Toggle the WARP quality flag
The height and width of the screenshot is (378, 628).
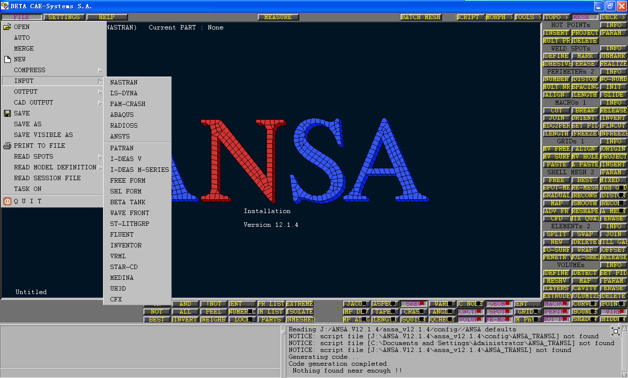(442, 304)
